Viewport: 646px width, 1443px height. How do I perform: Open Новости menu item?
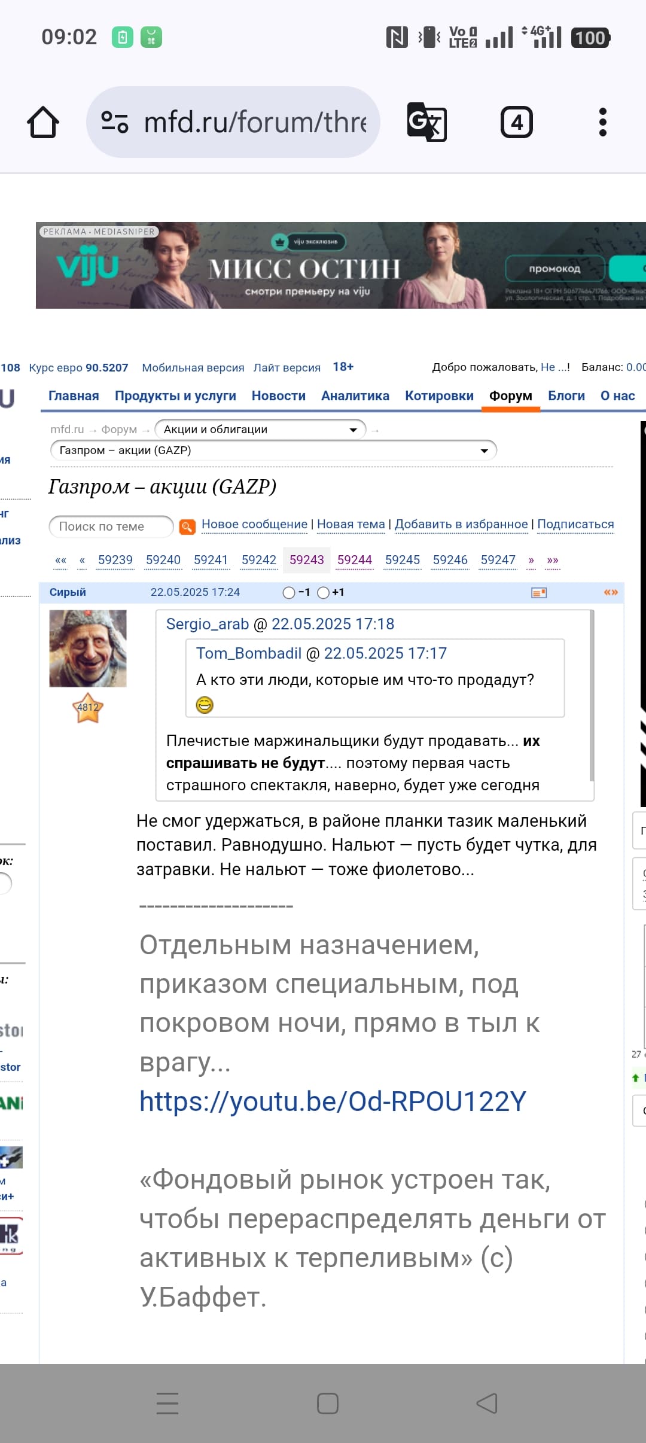tap(278, 396)
